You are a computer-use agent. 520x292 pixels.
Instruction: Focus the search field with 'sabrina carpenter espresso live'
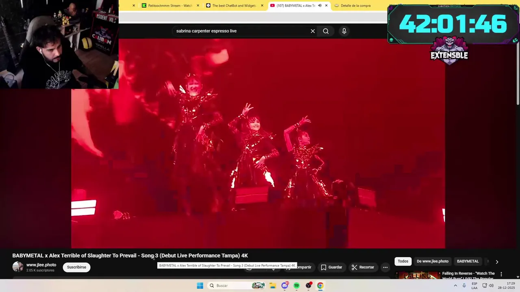pos(241,31)
